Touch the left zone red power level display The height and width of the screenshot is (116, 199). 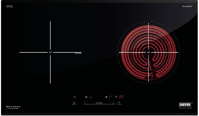[90, 97]
